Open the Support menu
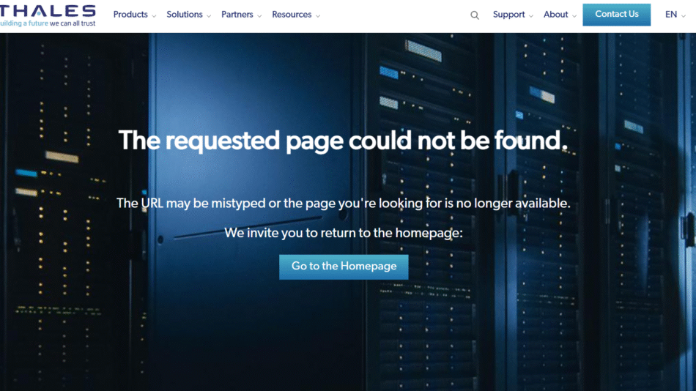This screenshot has height=391, width=696. tap(508, 15)
